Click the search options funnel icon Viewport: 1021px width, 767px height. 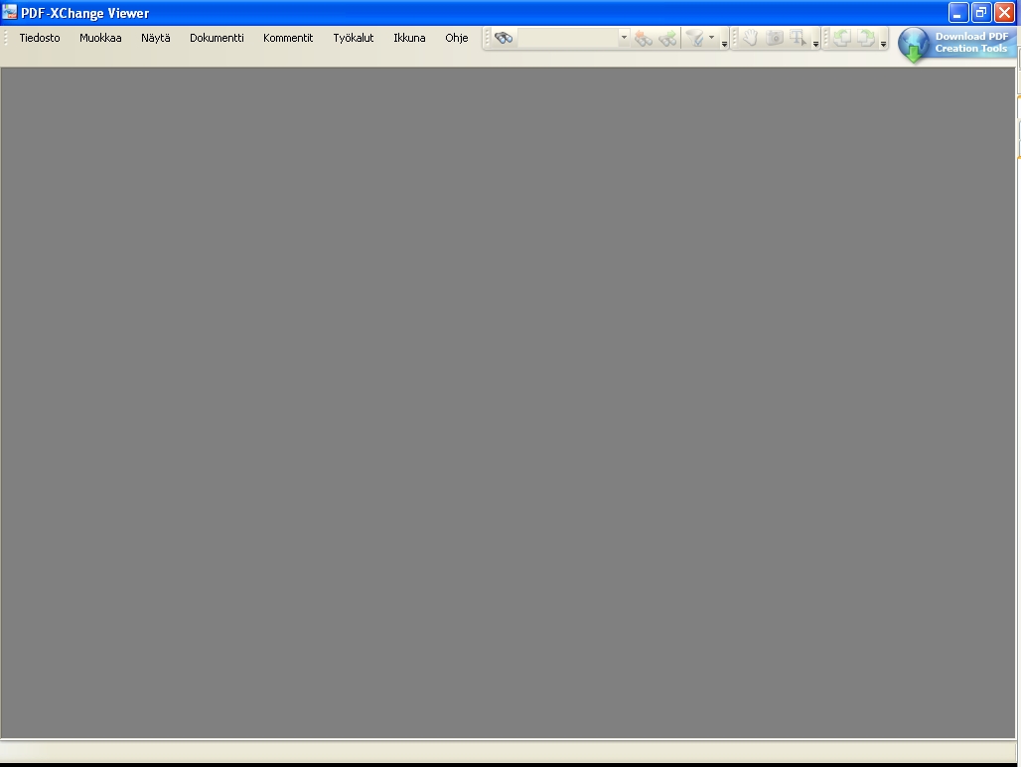click(695, 38)
